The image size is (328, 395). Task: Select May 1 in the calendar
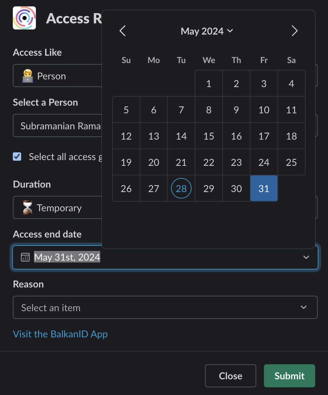pos(209,84)
